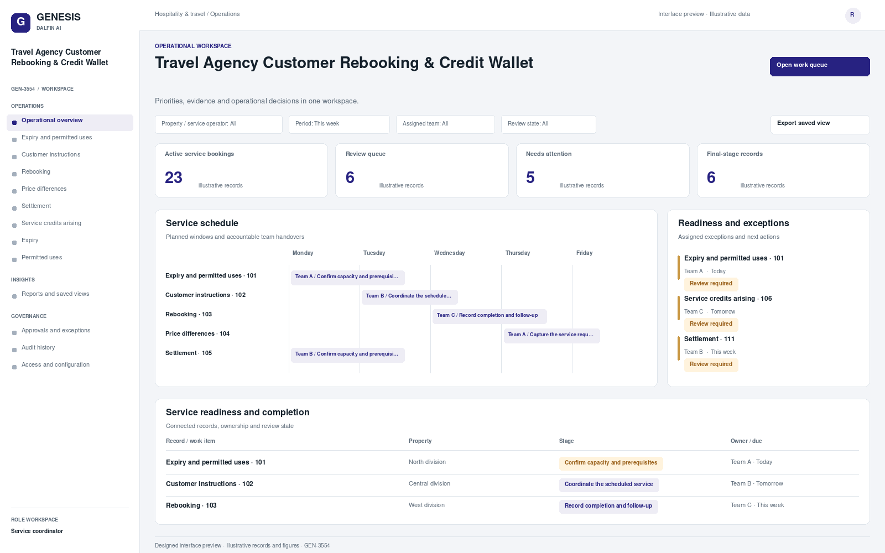The height and width of the screenshot is (553, 885).
Task: Click the Team A Capture the service block
Action: click(551, 335)
